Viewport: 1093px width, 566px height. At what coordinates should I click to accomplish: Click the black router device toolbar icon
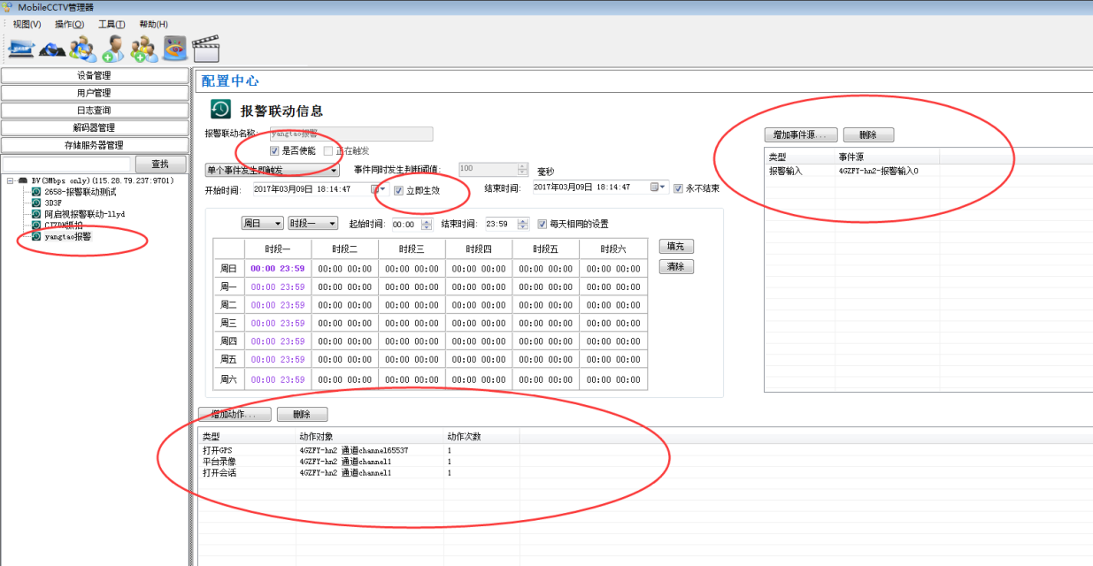point(52,50)
